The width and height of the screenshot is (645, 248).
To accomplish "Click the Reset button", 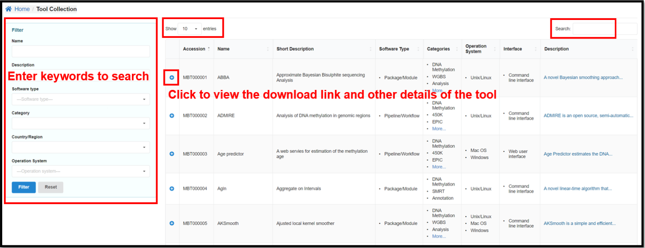I will coord(51,187).
